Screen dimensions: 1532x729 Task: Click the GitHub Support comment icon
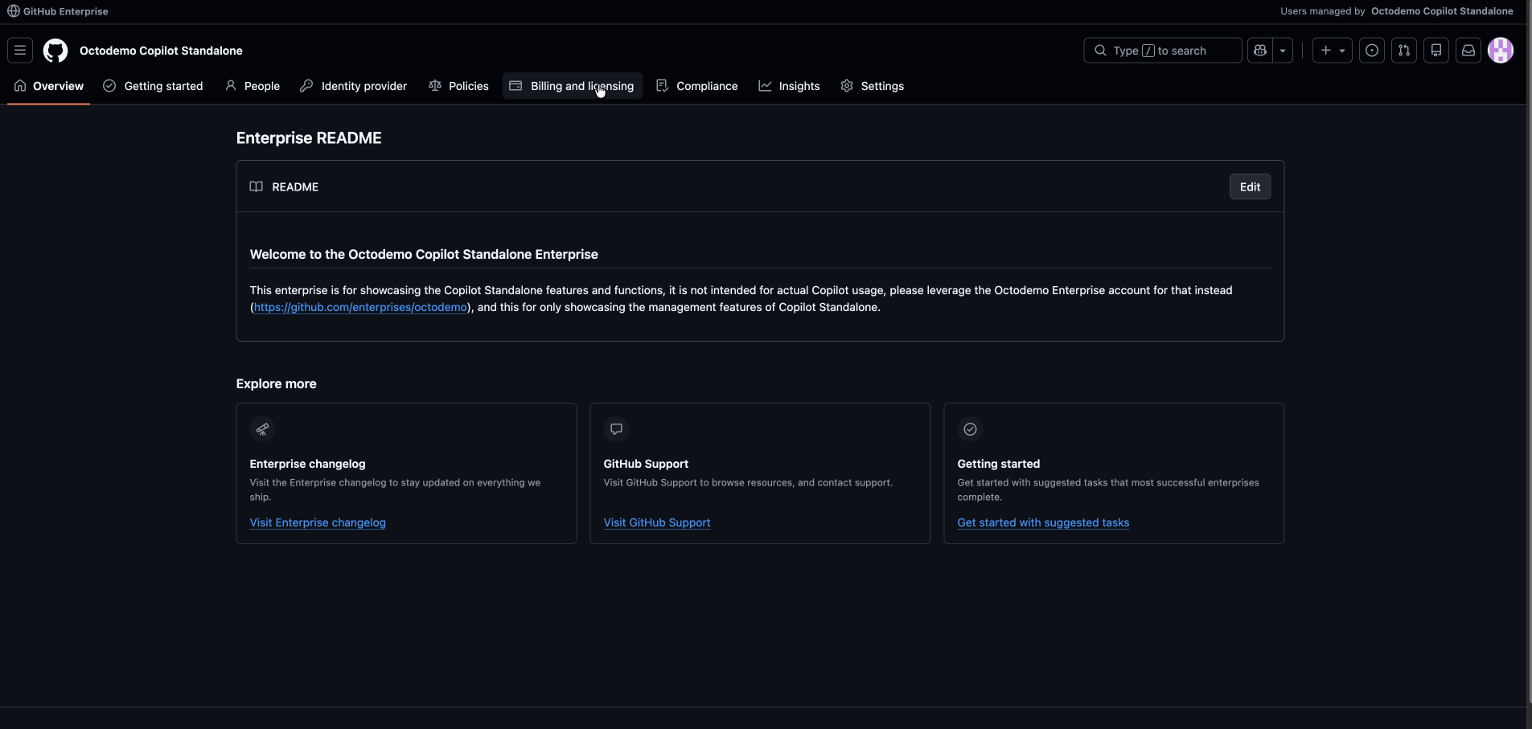(616, 429)
